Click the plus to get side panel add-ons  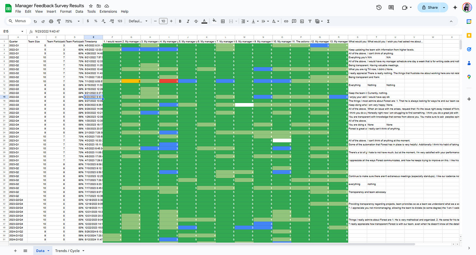[x=469, y=98]
